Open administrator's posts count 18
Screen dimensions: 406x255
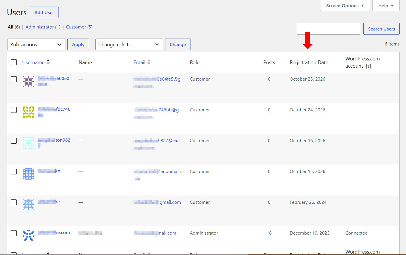pyautogui.click(x=269, y=233)
